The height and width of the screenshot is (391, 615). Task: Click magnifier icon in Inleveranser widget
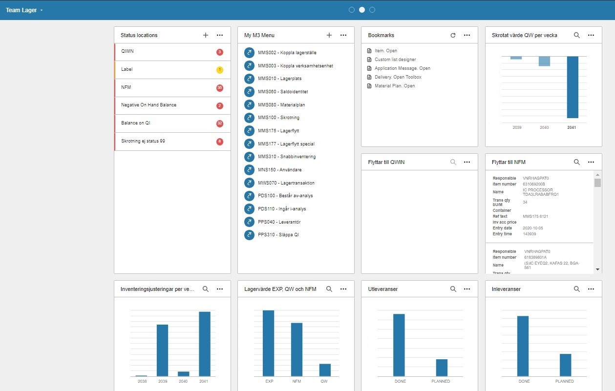576,289
